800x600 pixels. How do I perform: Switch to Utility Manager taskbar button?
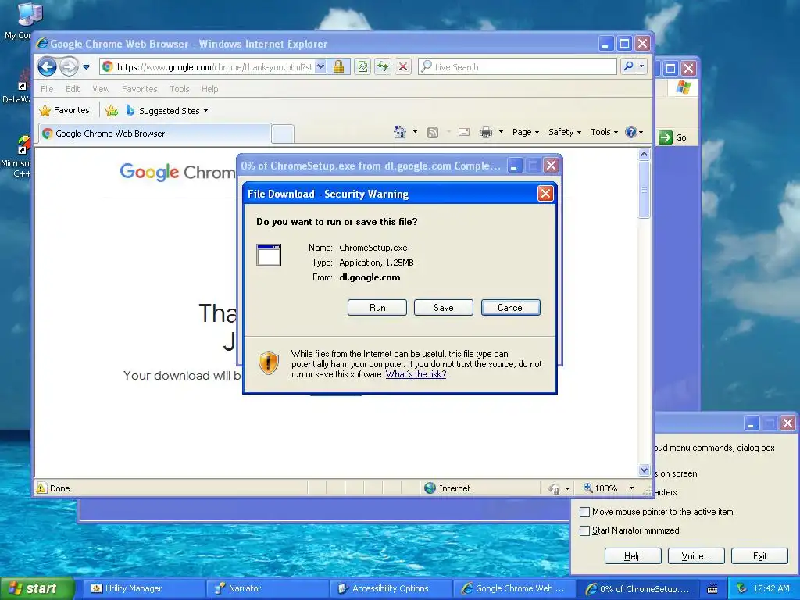click(x=144, y=588)
